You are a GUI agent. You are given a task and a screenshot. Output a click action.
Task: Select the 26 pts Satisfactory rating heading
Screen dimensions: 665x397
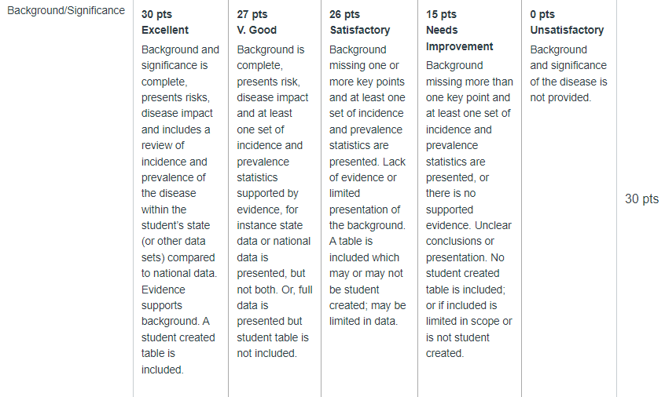360,22
